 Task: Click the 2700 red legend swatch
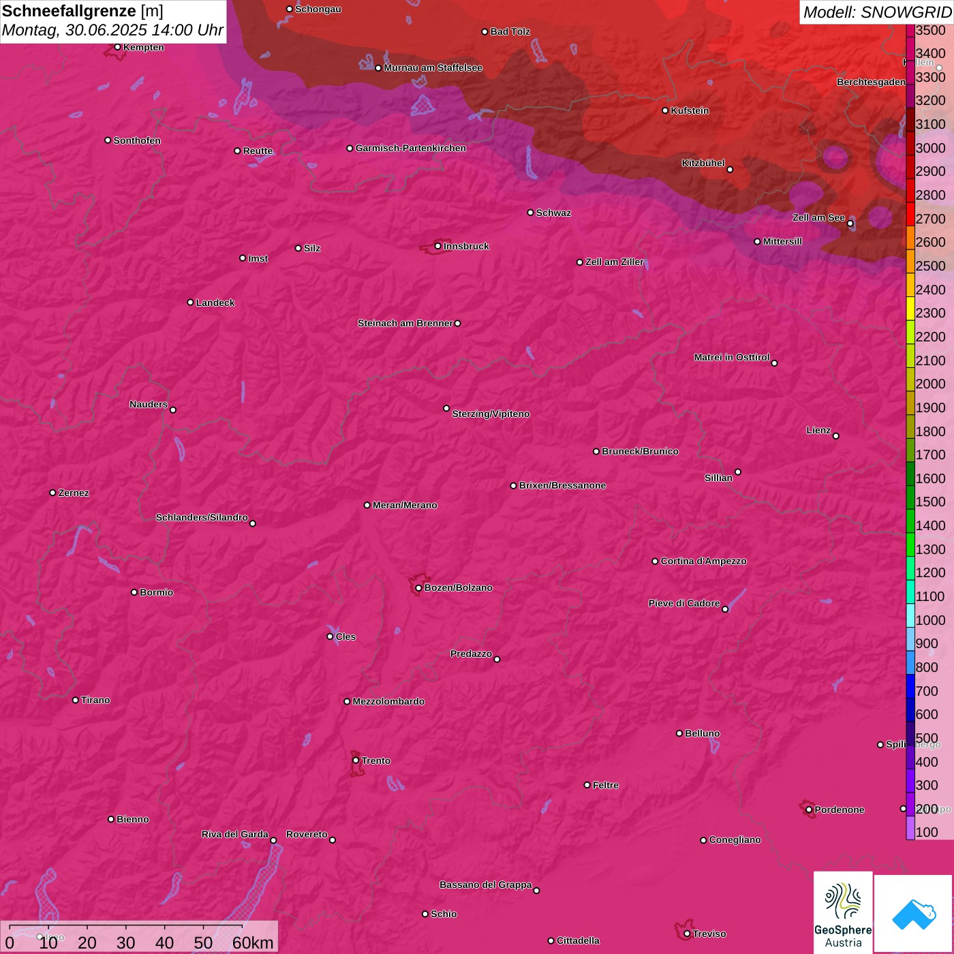[910, 214]
